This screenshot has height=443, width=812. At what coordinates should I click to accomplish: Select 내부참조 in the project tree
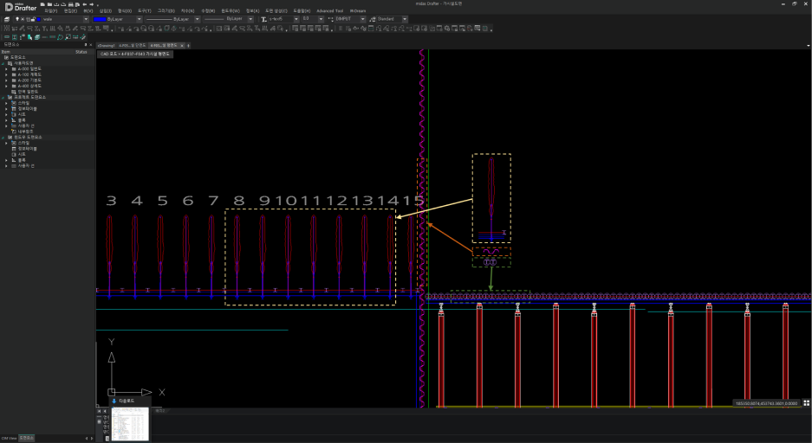tap(25, 132)
